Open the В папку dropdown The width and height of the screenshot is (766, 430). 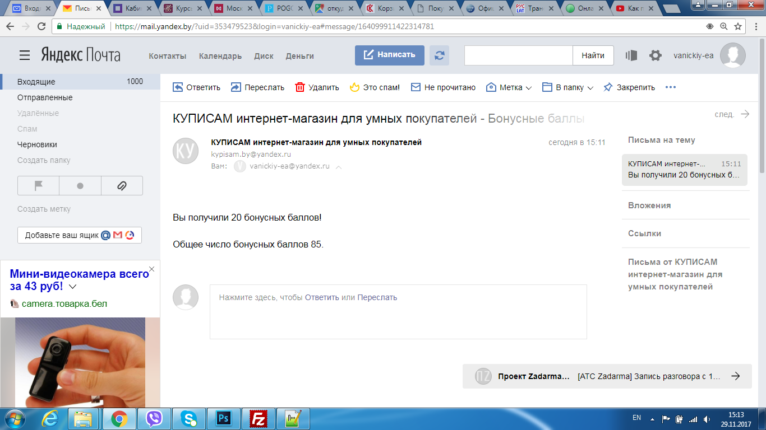pos(567,87)
